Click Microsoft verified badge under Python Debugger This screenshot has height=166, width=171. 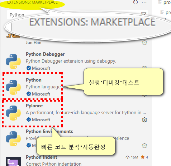pos(29,68)
